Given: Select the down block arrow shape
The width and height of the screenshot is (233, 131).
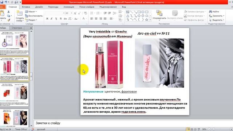Looking at the screenshot, I should tap(143, 16).
